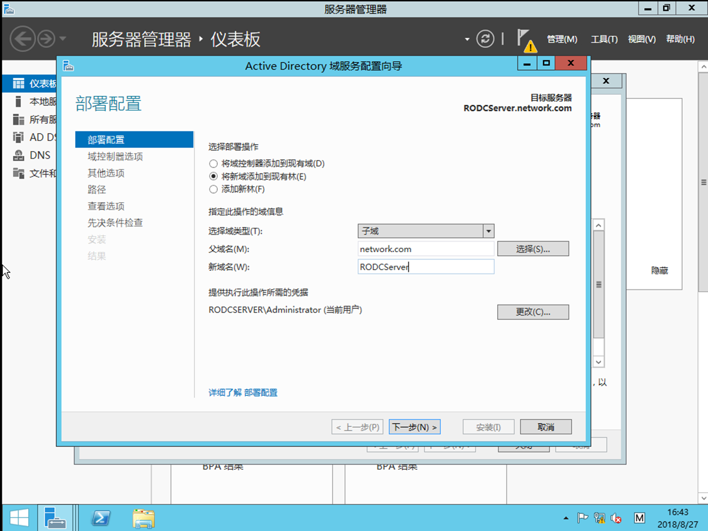The width and height of the screenshot is (708, 531).
Task: Close the background dialog behind the wizard
Action: point(606,81)
